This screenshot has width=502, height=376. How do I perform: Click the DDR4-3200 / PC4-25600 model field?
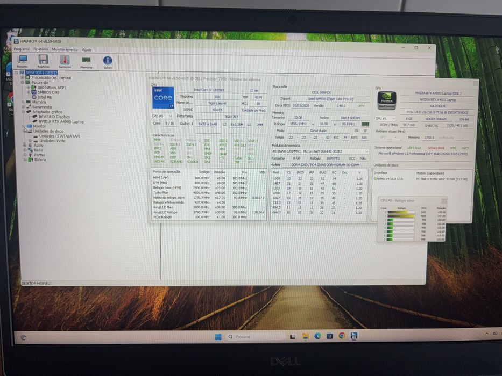[x=326, y=165]
